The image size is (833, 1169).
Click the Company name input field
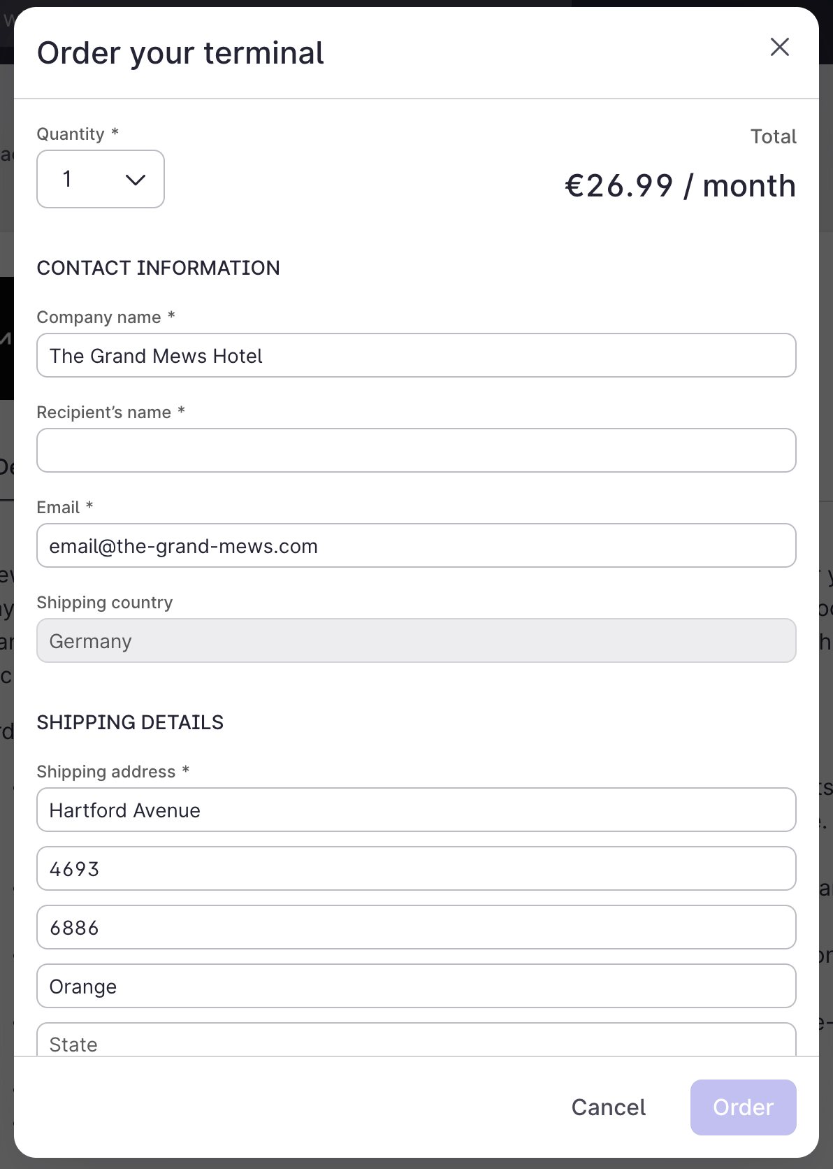(416, 356)
